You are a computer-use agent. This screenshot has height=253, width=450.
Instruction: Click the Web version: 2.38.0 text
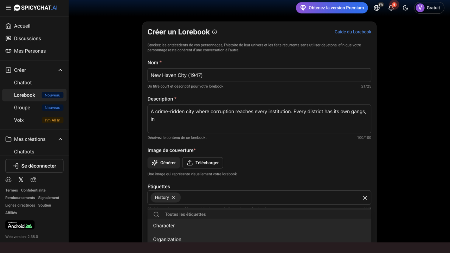21,237
